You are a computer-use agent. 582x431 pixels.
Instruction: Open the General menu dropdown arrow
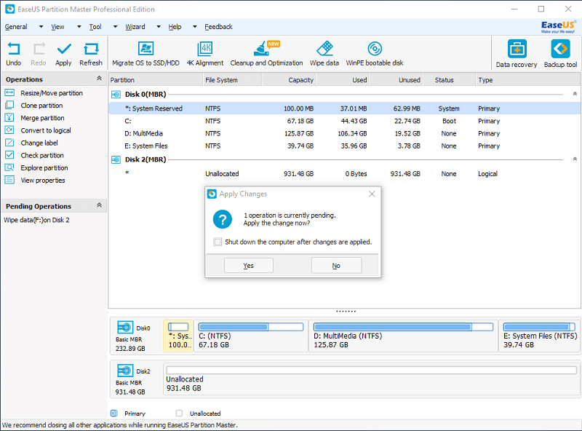click(x=41, y=27)
